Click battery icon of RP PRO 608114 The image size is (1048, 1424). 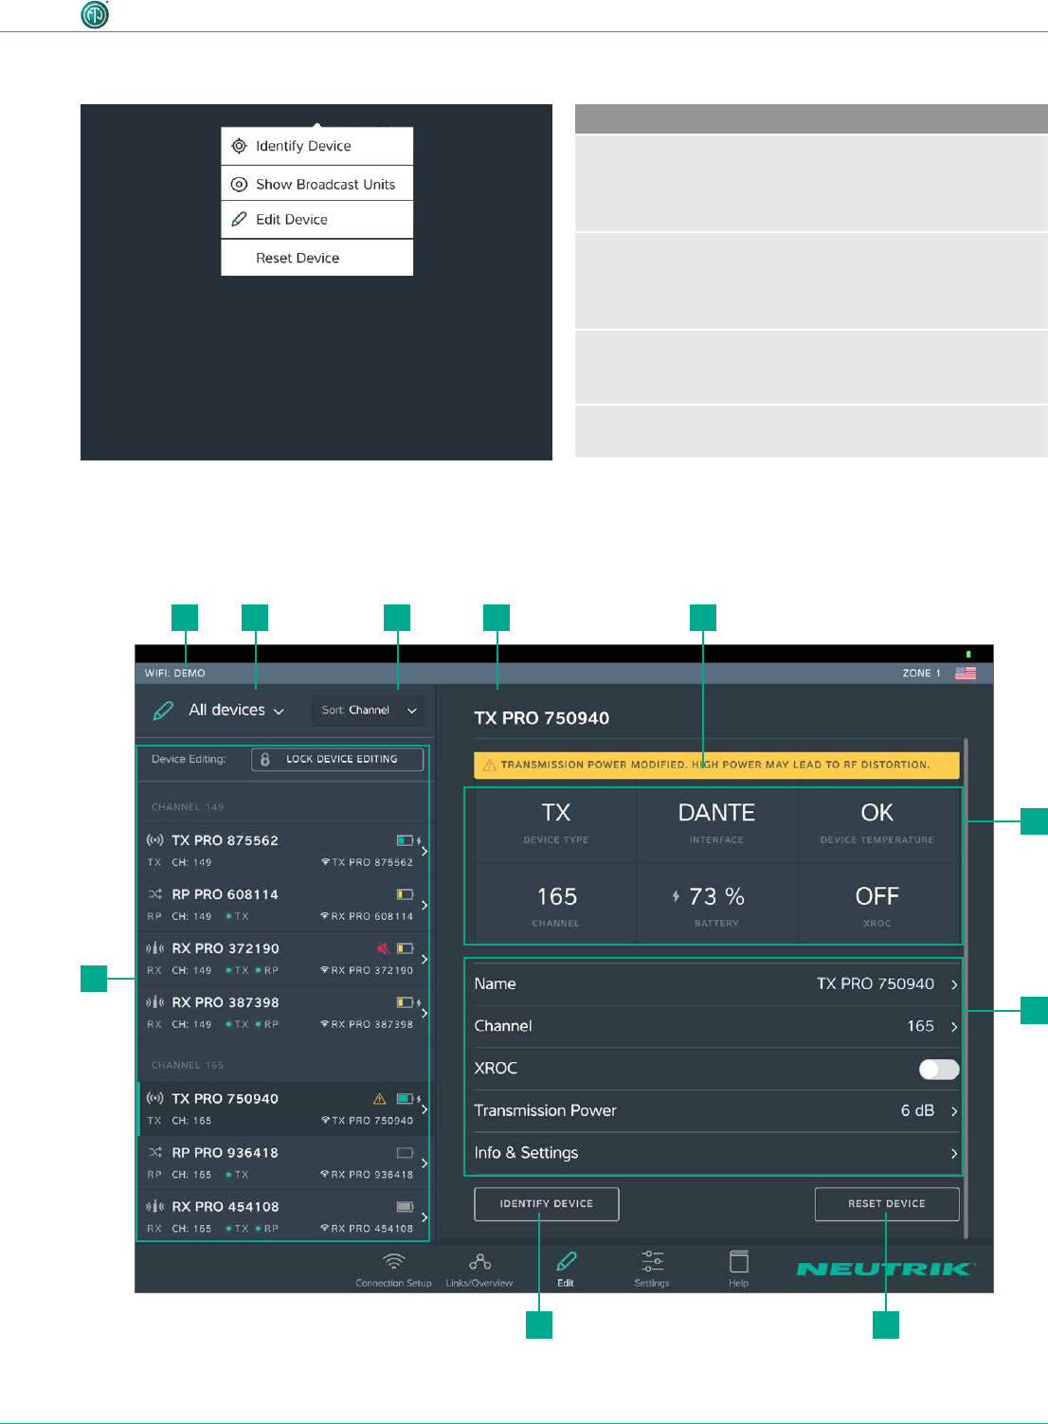[406, 894]
